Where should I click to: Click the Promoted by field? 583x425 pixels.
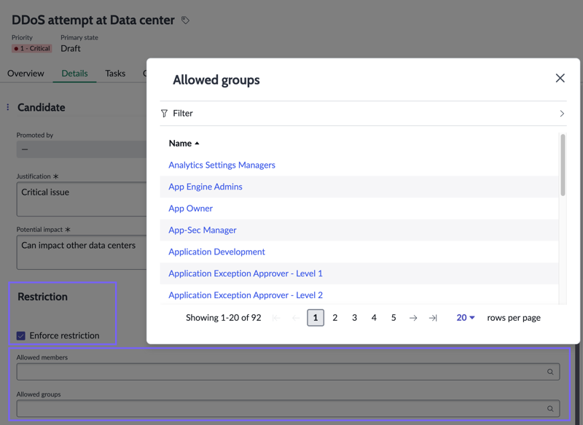coord(82,149)
